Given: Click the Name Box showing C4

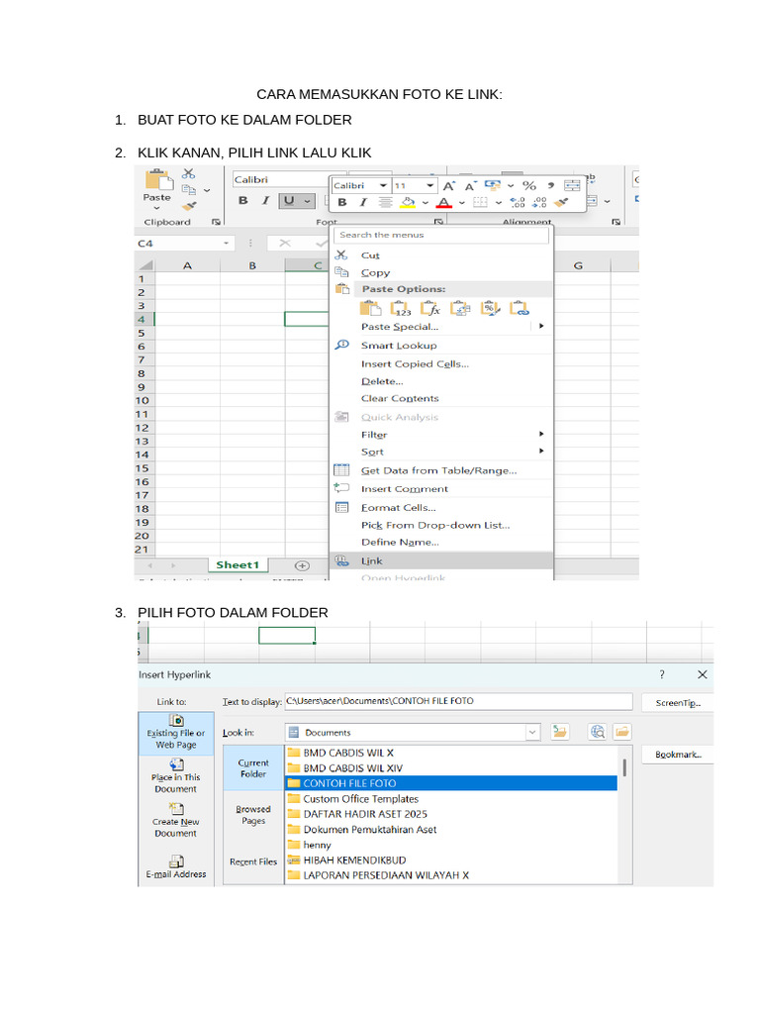Looking at the screenshot, I should [183, 244].
